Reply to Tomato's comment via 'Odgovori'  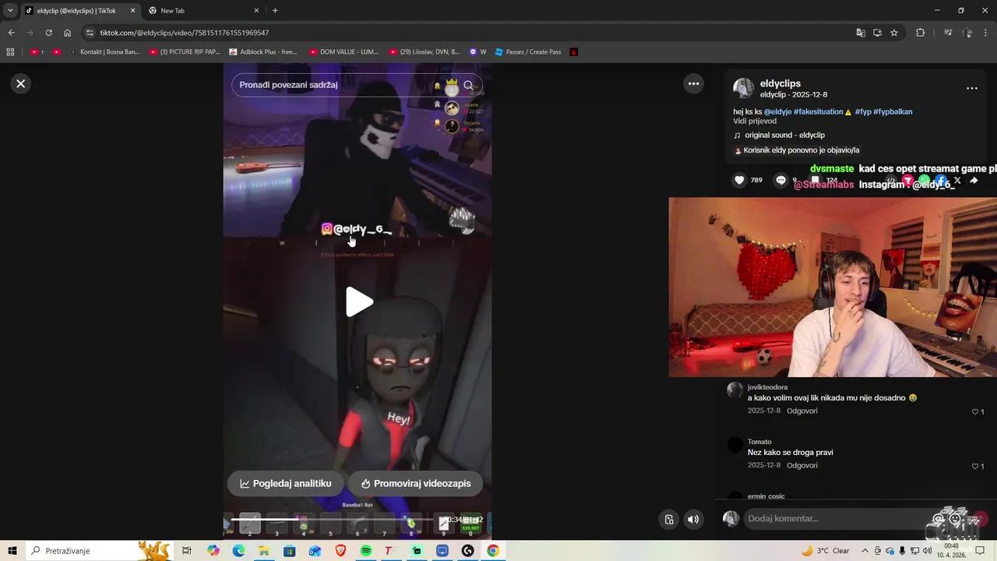pyautogui.click(x=801, y=465)
